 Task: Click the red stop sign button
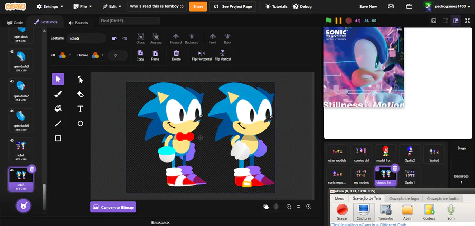click(348, 21)
